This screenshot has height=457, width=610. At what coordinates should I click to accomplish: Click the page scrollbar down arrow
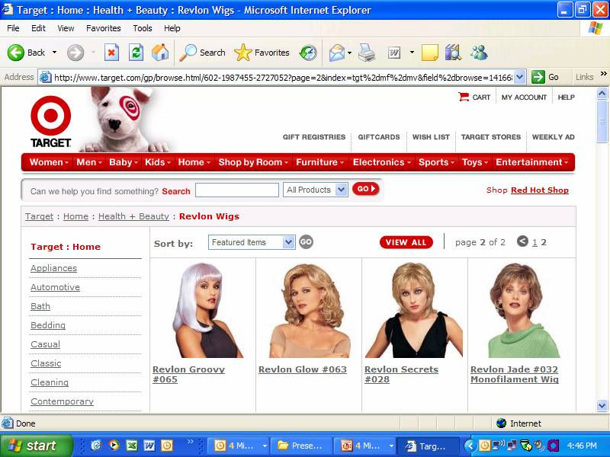point(602,406)
